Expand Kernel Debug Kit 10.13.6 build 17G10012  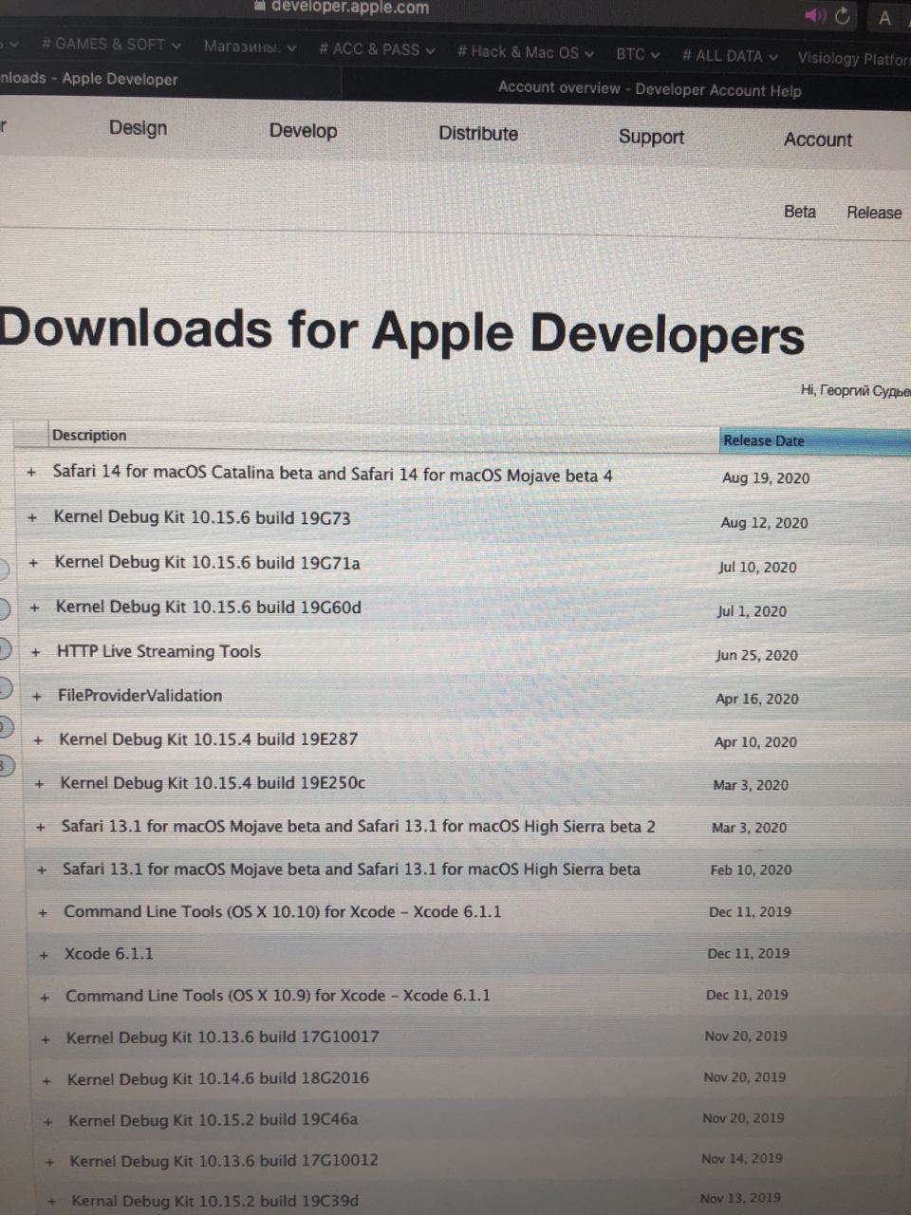click(49, 1163)
